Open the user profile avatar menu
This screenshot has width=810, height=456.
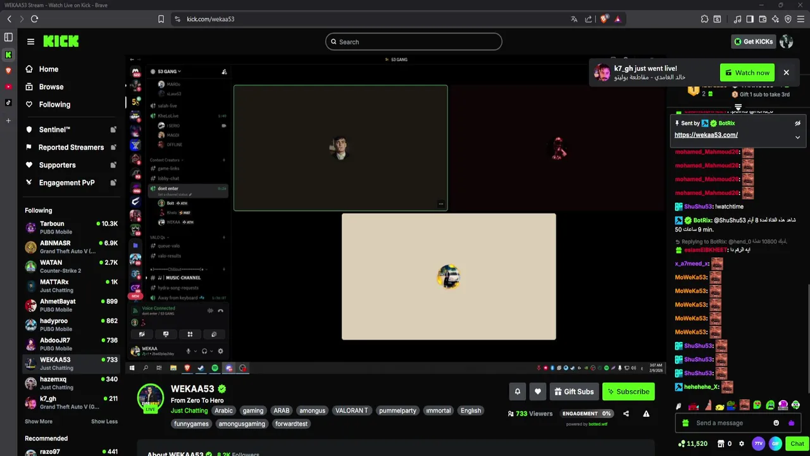pyautogui.click(x=787, y=42)
